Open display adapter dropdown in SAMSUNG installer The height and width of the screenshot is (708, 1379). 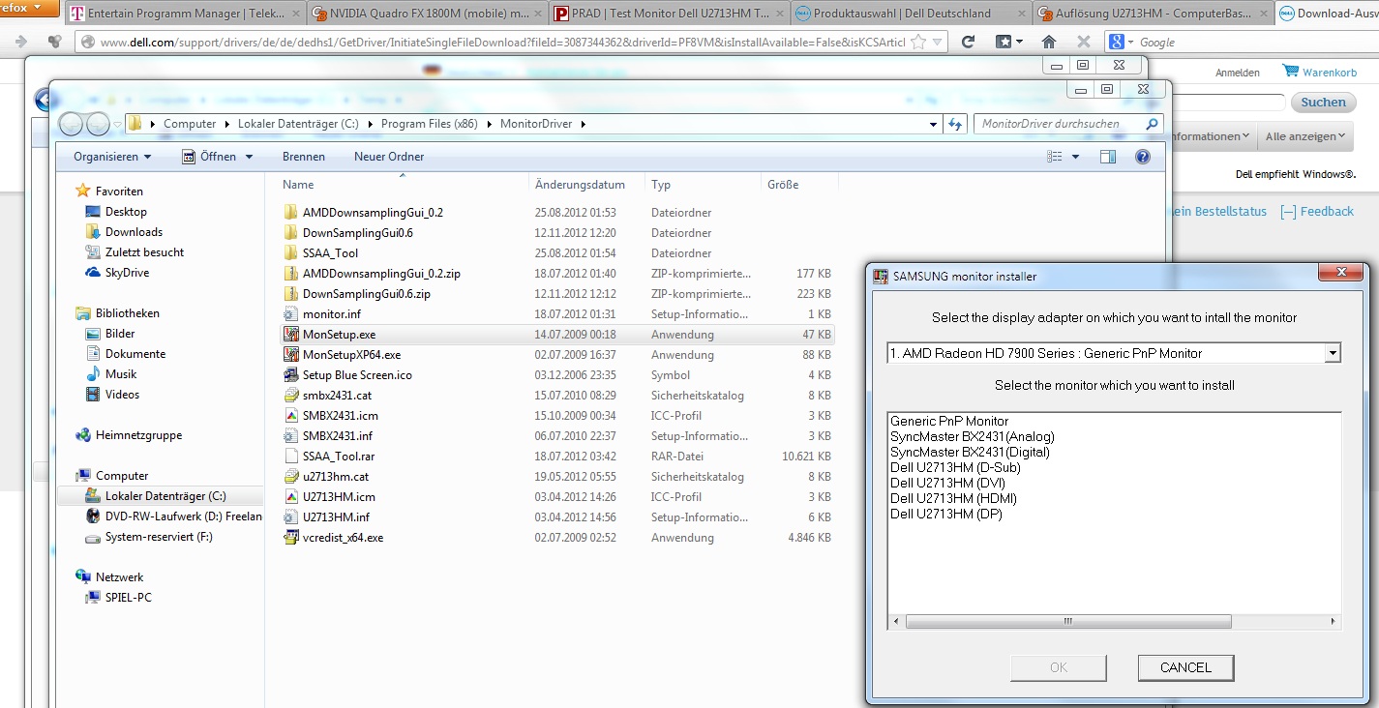pyautogui.click(x=1334, y=354)
